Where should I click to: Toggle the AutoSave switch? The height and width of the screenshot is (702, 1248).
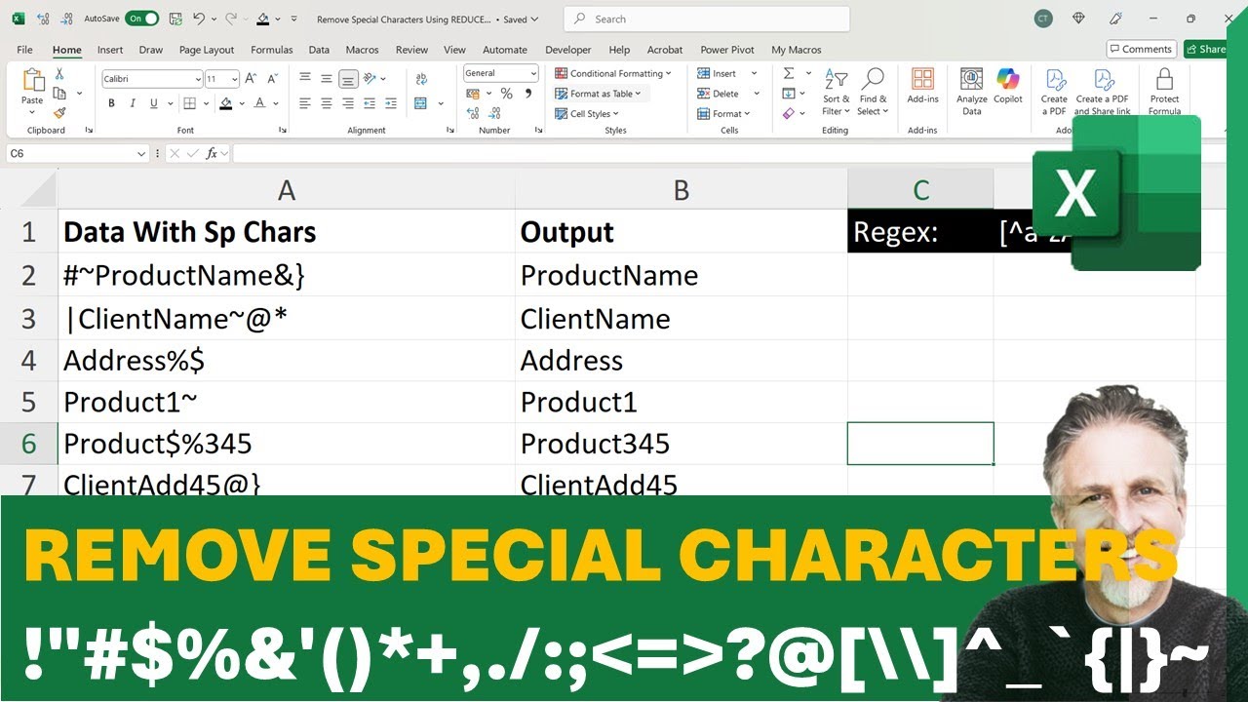(142, 19)
